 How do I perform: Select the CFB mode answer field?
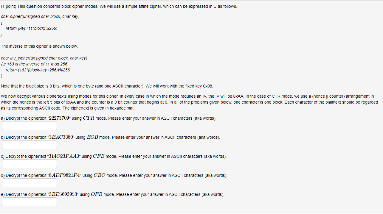point(29,163)
